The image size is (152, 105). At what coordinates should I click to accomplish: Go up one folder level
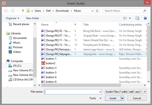(x=23, y=11)
